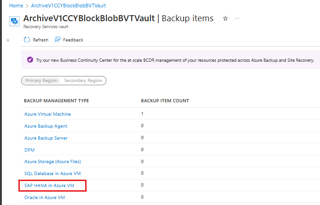The width and height of the screenshot is (320, 205).
Task: Click the Business Continuity Center banner text
Action: click(x=175, y=60)
